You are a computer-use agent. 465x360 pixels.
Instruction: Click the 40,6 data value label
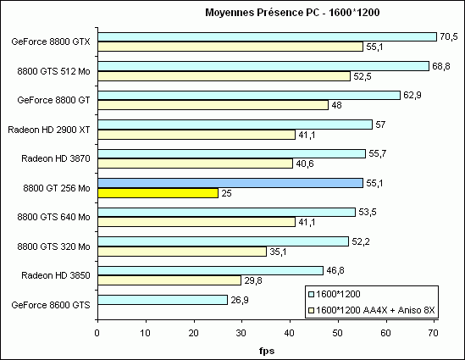(305, 163)
